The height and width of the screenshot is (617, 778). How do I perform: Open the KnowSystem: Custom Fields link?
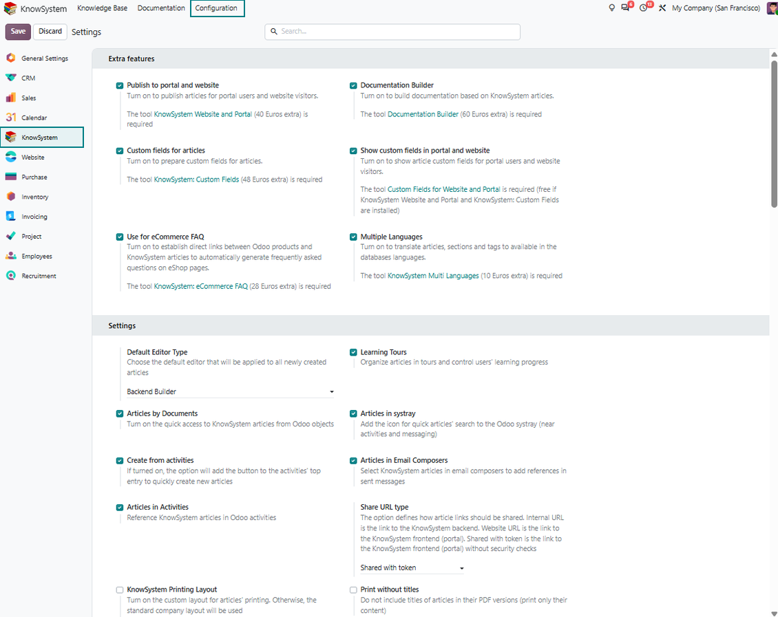(196, 180)
